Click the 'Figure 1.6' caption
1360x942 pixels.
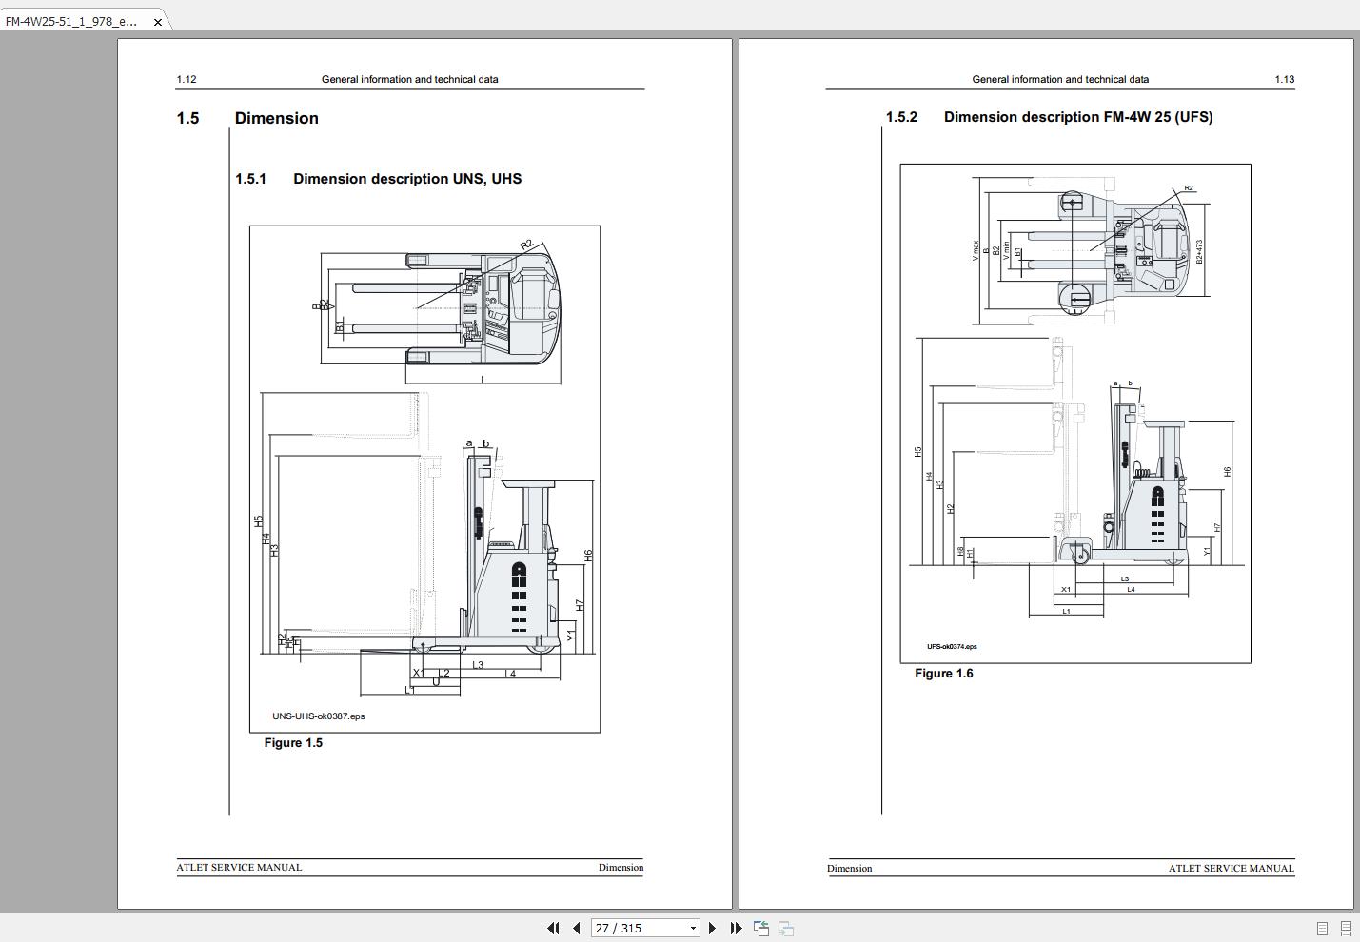(944, 674)
